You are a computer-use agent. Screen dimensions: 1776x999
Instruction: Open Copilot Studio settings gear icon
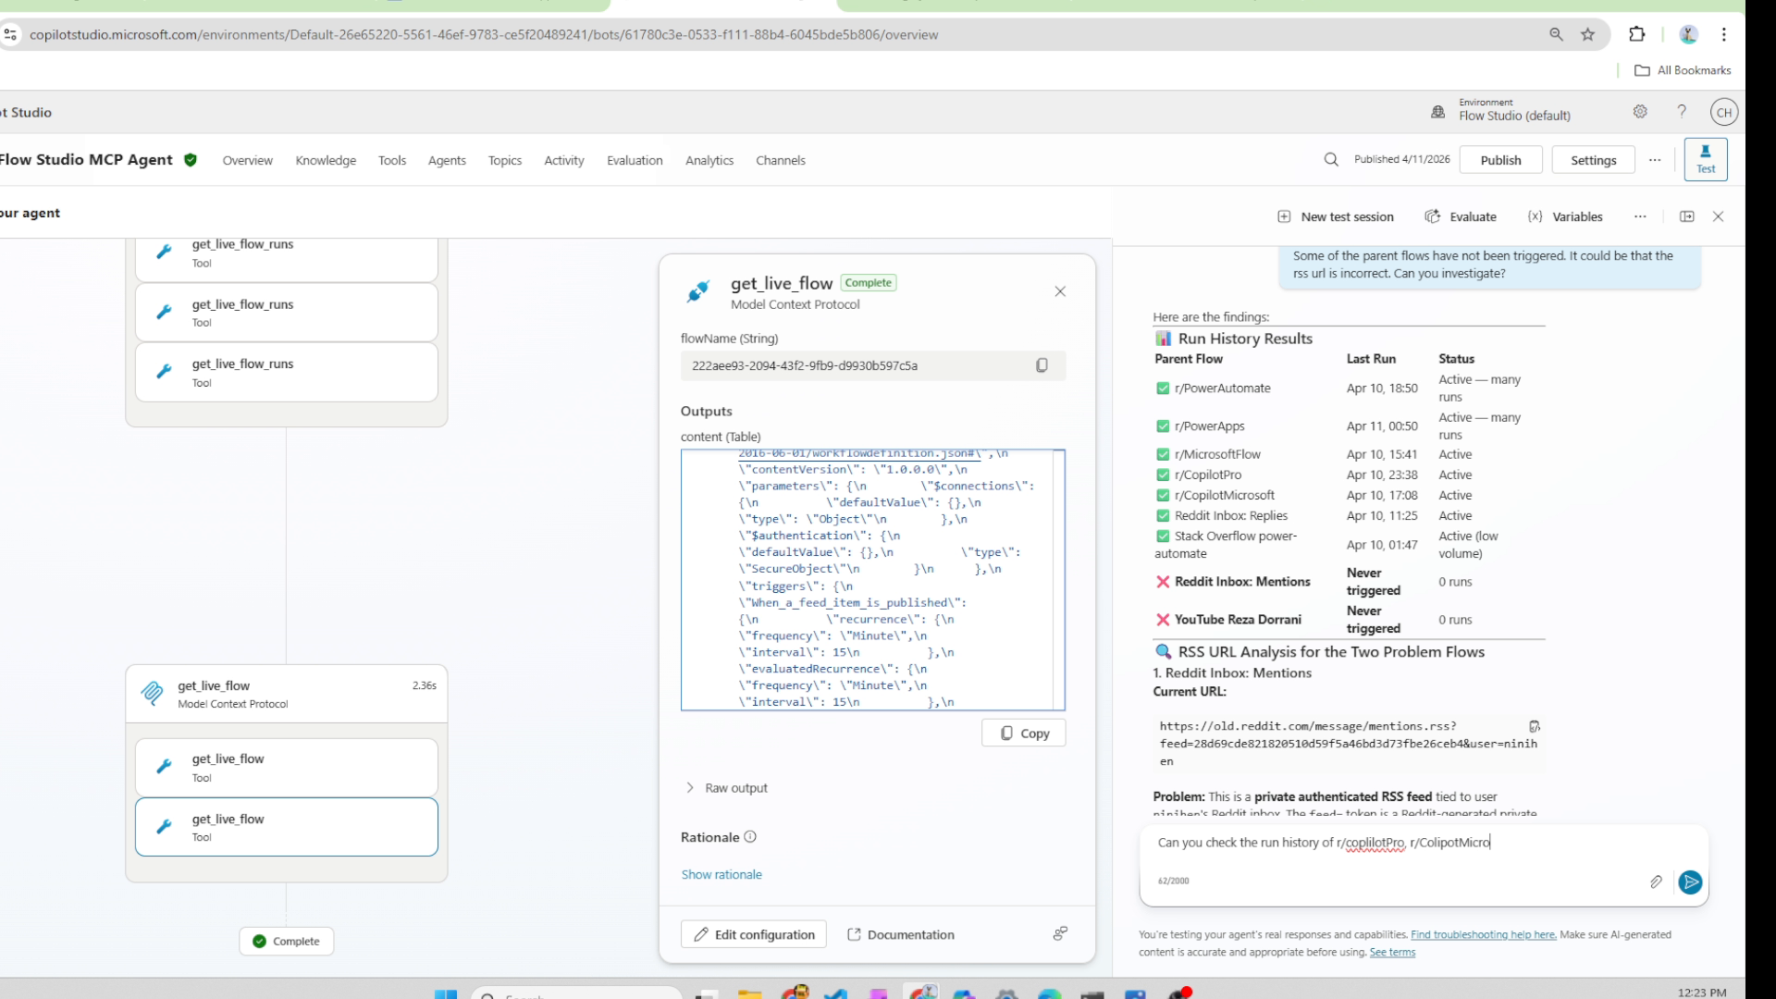[x=1641, y=111]
